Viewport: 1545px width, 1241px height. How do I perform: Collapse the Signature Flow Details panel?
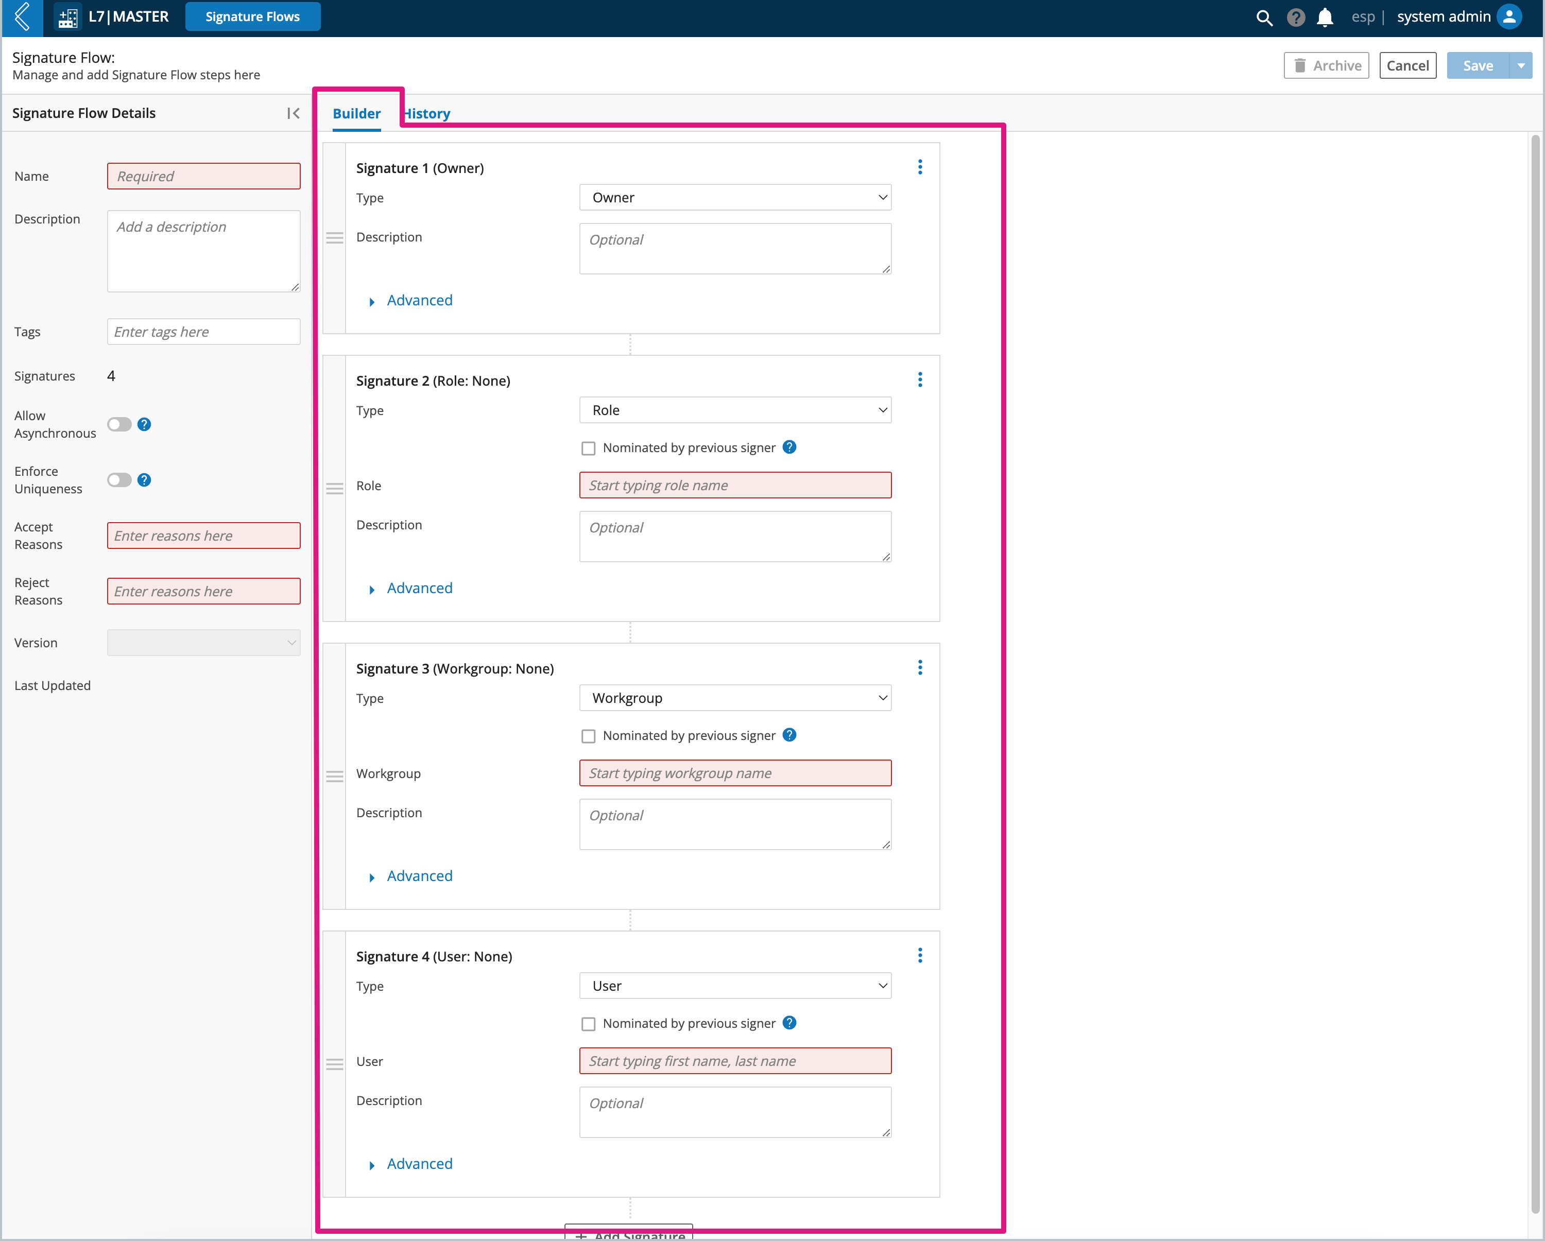click(x=293, y=113)
